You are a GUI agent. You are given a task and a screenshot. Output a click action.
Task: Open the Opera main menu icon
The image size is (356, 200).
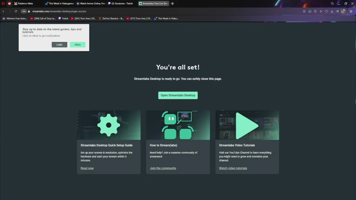(3, 4)
